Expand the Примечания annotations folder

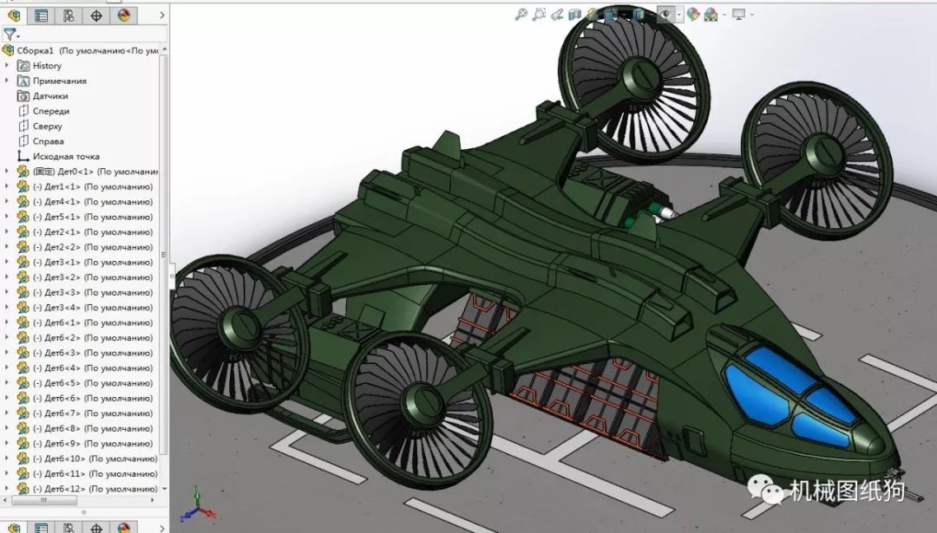tap(7, 81)
